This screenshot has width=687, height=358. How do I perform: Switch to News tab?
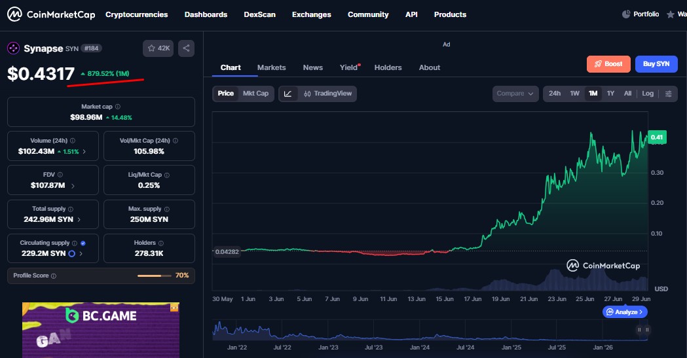pos(313,67)
